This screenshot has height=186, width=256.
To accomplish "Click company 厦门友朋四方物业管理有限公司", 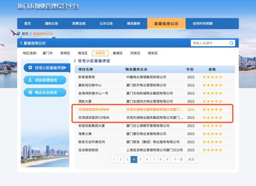I will [x=149, y=101].
